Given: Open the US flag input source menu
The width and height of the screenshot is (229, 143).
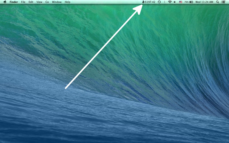Looking at the screenshot, I should pos(181,2).
